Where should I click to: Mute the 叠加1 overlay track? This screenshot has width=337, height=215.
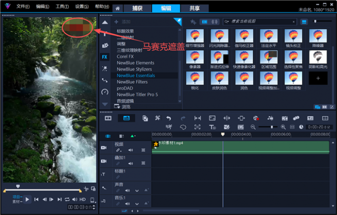point(130,163)
